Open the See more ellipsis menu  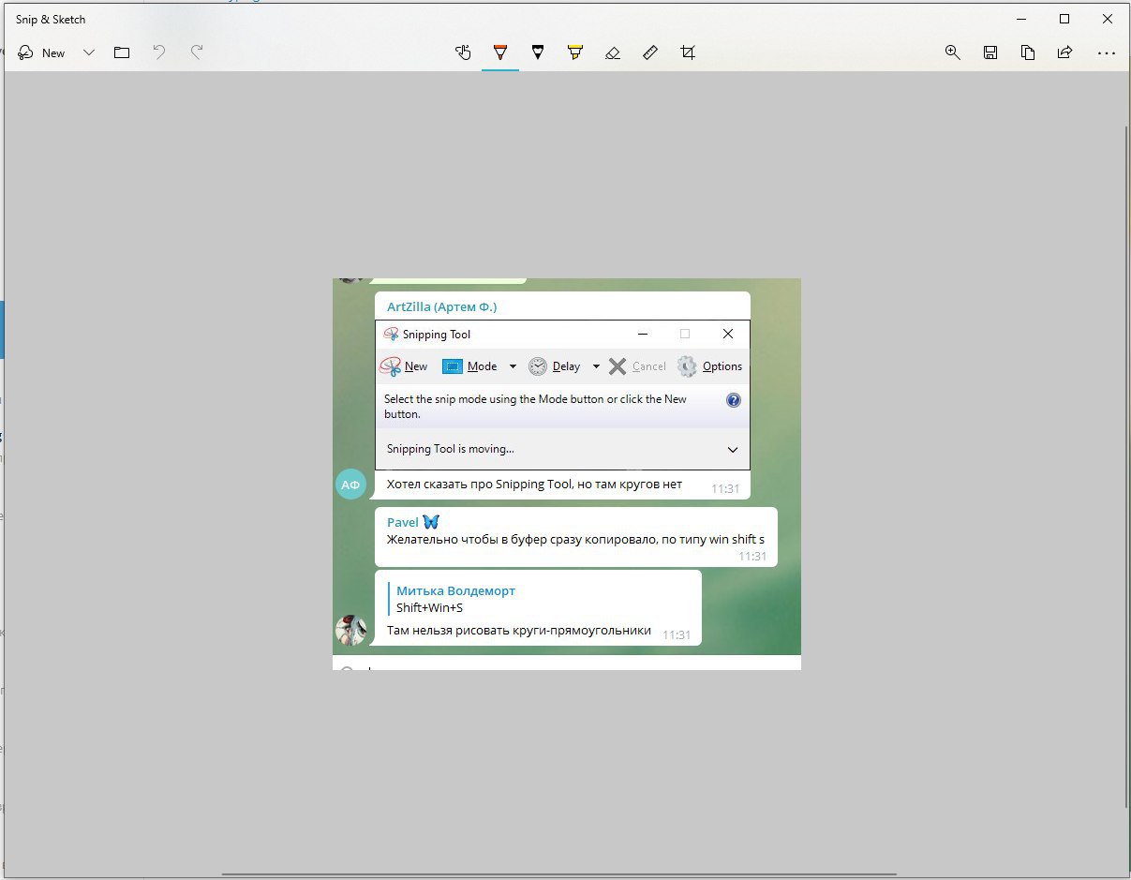click(1107, 52)
